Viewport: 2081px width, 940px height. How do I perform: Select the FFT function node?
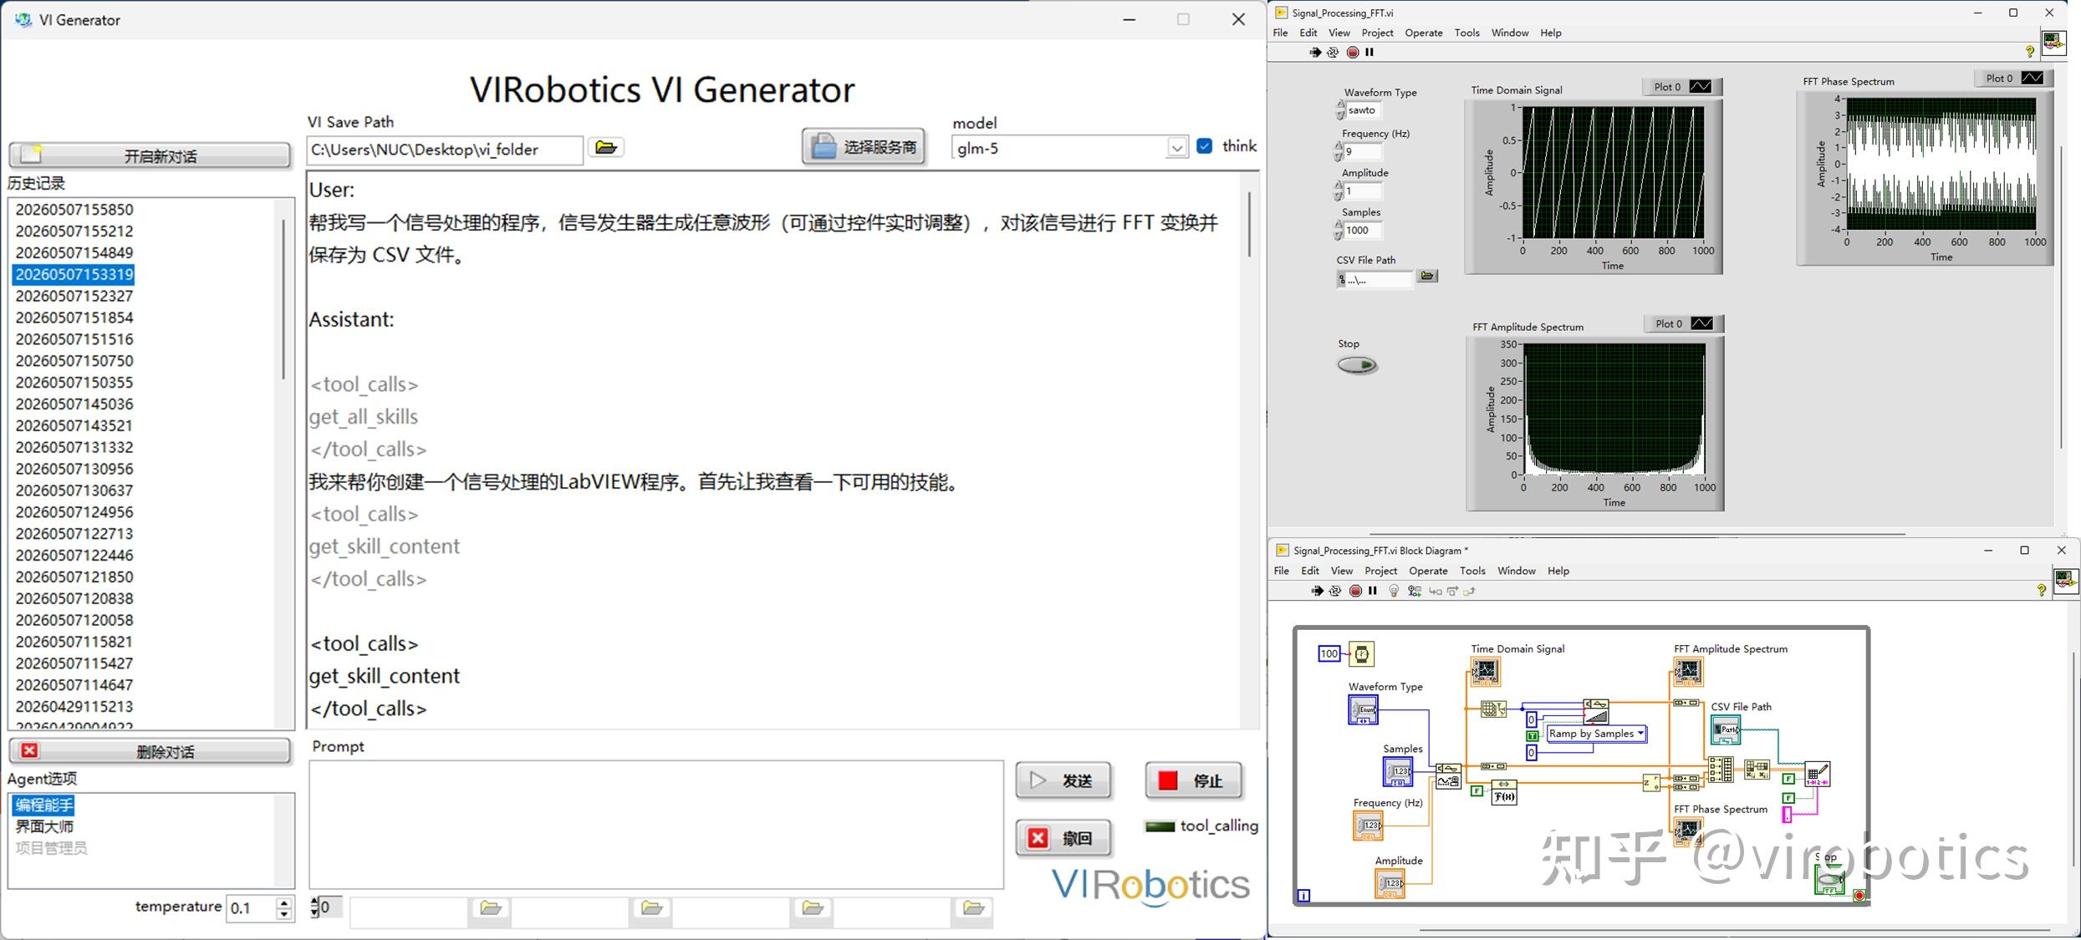[x=1504, y=792]
